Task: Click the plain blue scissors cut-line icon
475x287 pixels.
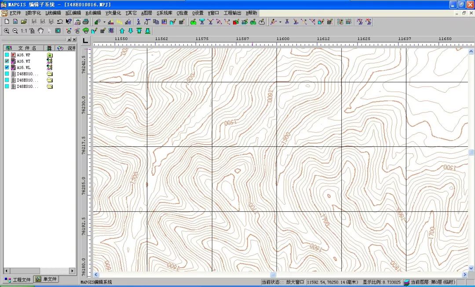Action: (x=287, y=22)
